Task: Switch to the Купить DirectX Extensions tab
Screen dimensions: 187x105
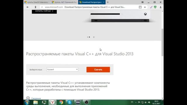Action: pyautogui.click(x=37, y=2)
